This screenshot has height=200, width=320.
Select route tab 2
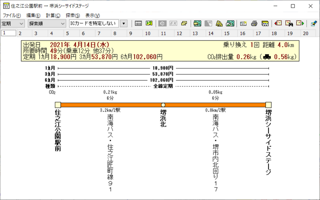[24, 33]
